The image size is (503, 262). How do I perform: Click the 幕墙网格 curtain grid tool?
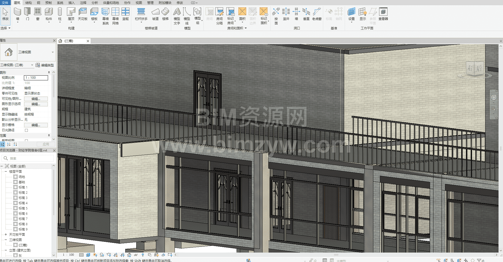point(116,16)
